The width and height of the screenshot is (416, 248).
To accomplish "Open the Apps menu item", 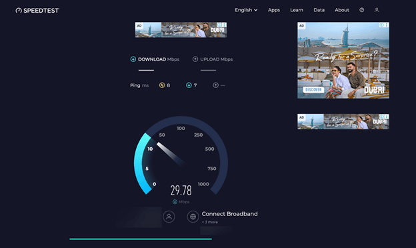I will (x=274, y=10).
